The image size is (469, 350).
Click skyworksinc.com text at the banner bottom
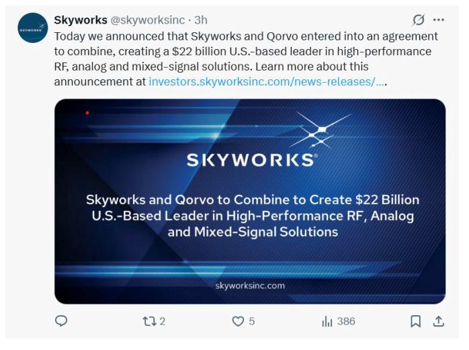pyautogui.click(x=250, y=286)
